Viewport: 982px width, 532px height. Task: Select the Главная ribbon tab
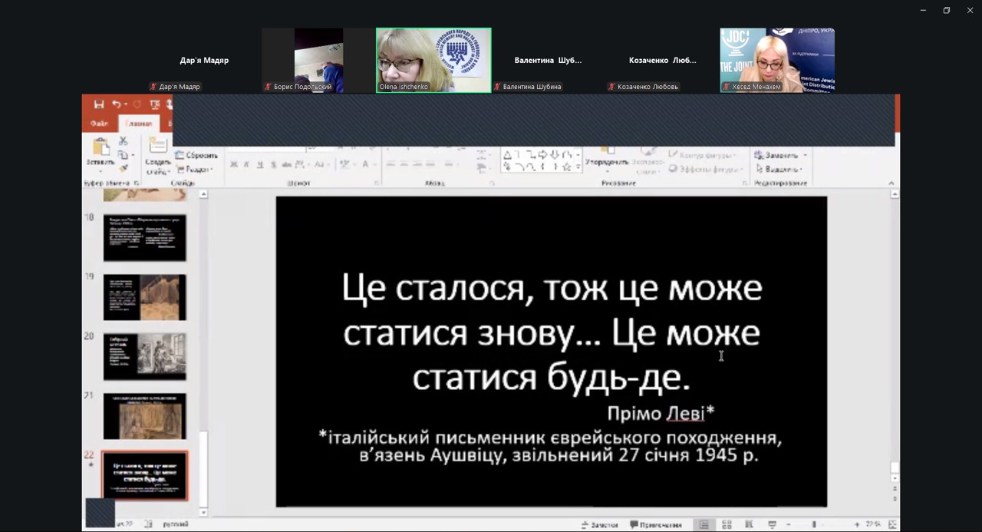tap(139, 124)
